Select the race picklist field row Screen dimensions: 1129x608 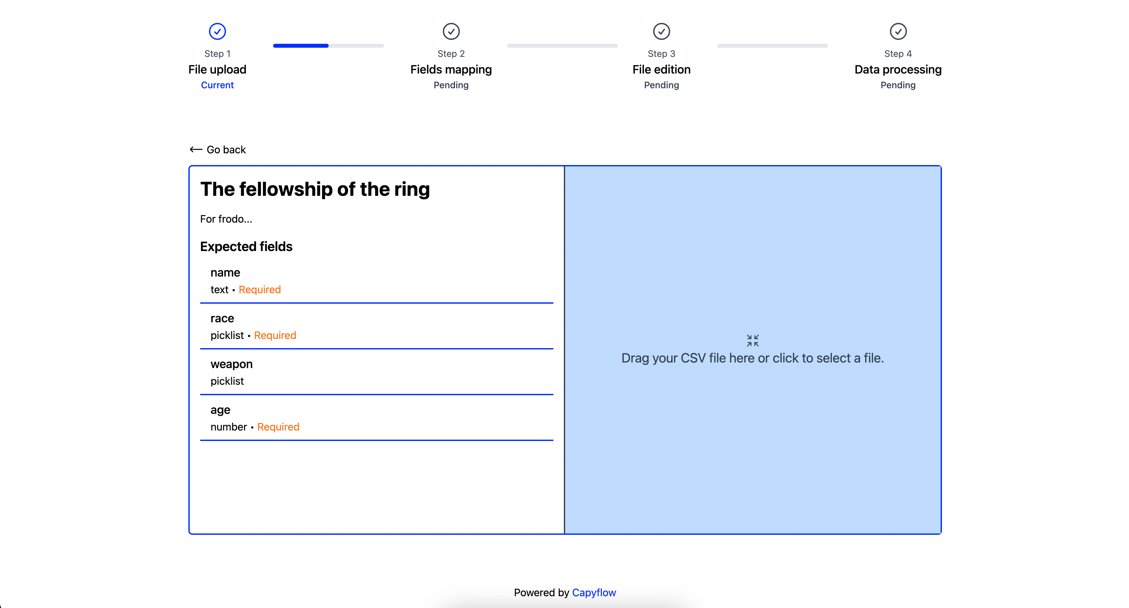(376, 326)
